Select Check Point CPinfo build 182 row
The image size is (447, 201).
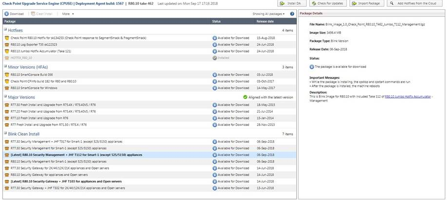coord(149,82)
